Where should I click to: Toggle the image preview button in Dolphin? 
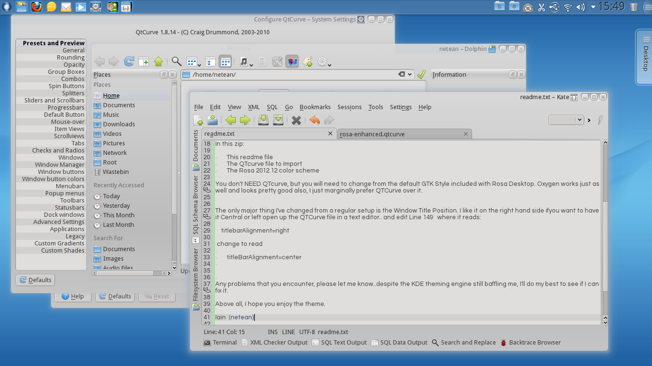click(292, 61)
